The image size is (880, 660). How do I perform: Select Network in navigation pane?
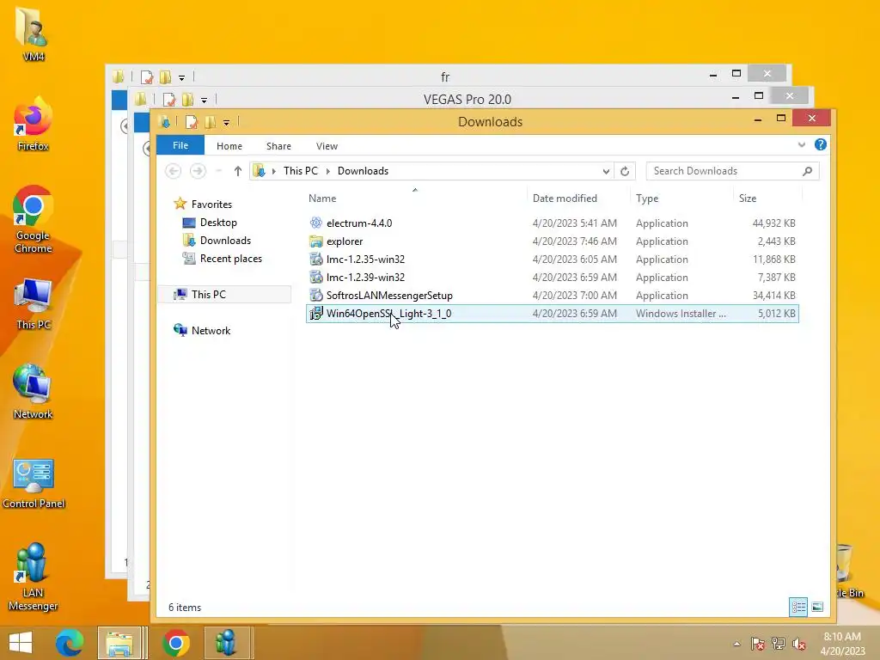tap(211, 331)
